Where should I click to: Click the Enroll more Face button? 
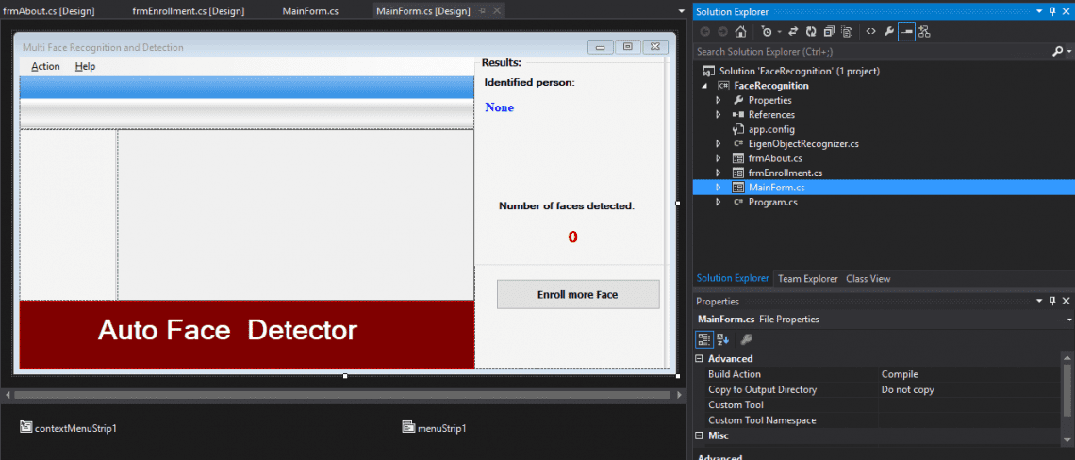[x=577, y=294]
